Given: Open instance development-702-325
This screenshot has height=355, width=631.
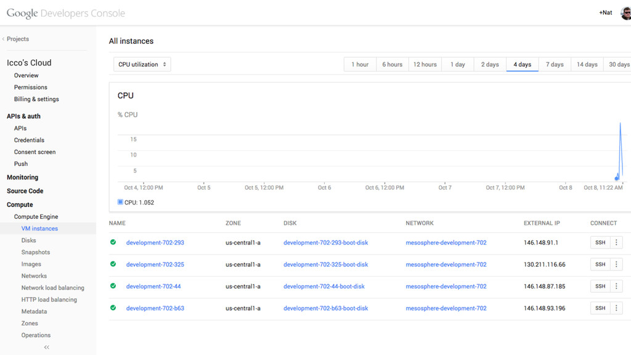Looking at the screenshot, I should pos(155,264).
